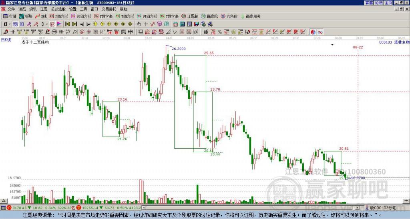The height and width of the screenshot is (219, 410).
Task: Open the 浏览 menu
Action: [x=22, y=9]
